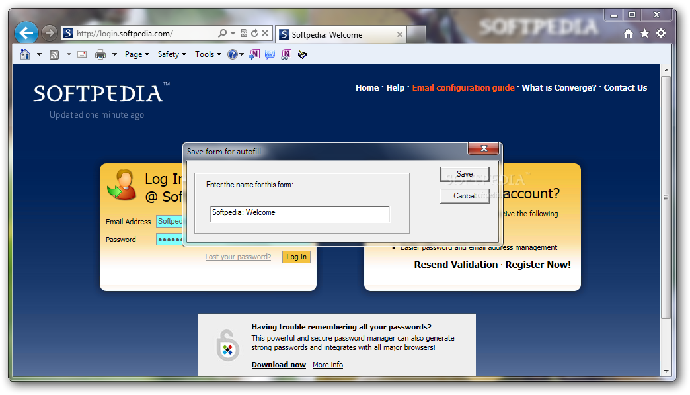This screenshot has width=690, height=395.
Task: Open the Page menu
Action: point(137,54)
